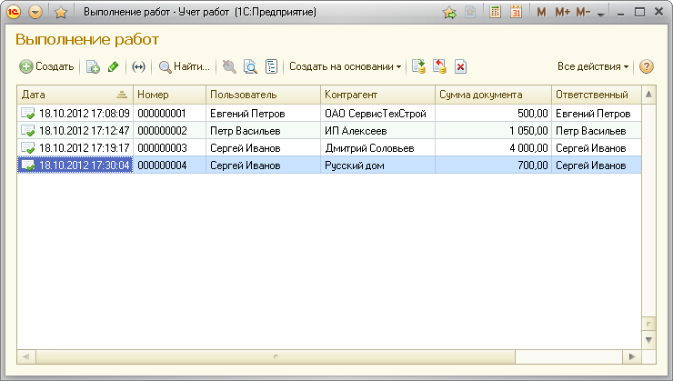Click the green pencil edit icon
The width and height of the screenshot is (673, 381).
(114, 66)
